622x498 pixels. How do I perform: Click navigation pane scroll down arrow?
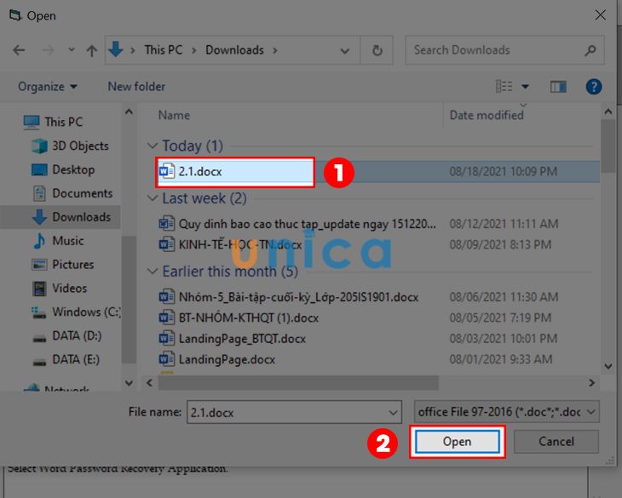point(129,383)
